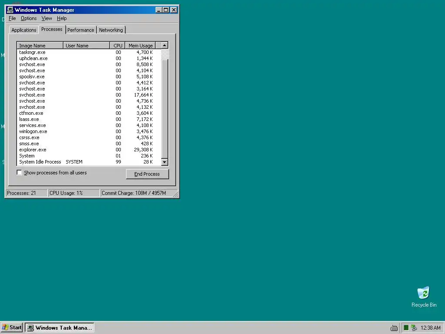Viewport: 445px width, 334px height.
Task: Click the Processes: 21 status panel
Action: click(x=27, y=193)
